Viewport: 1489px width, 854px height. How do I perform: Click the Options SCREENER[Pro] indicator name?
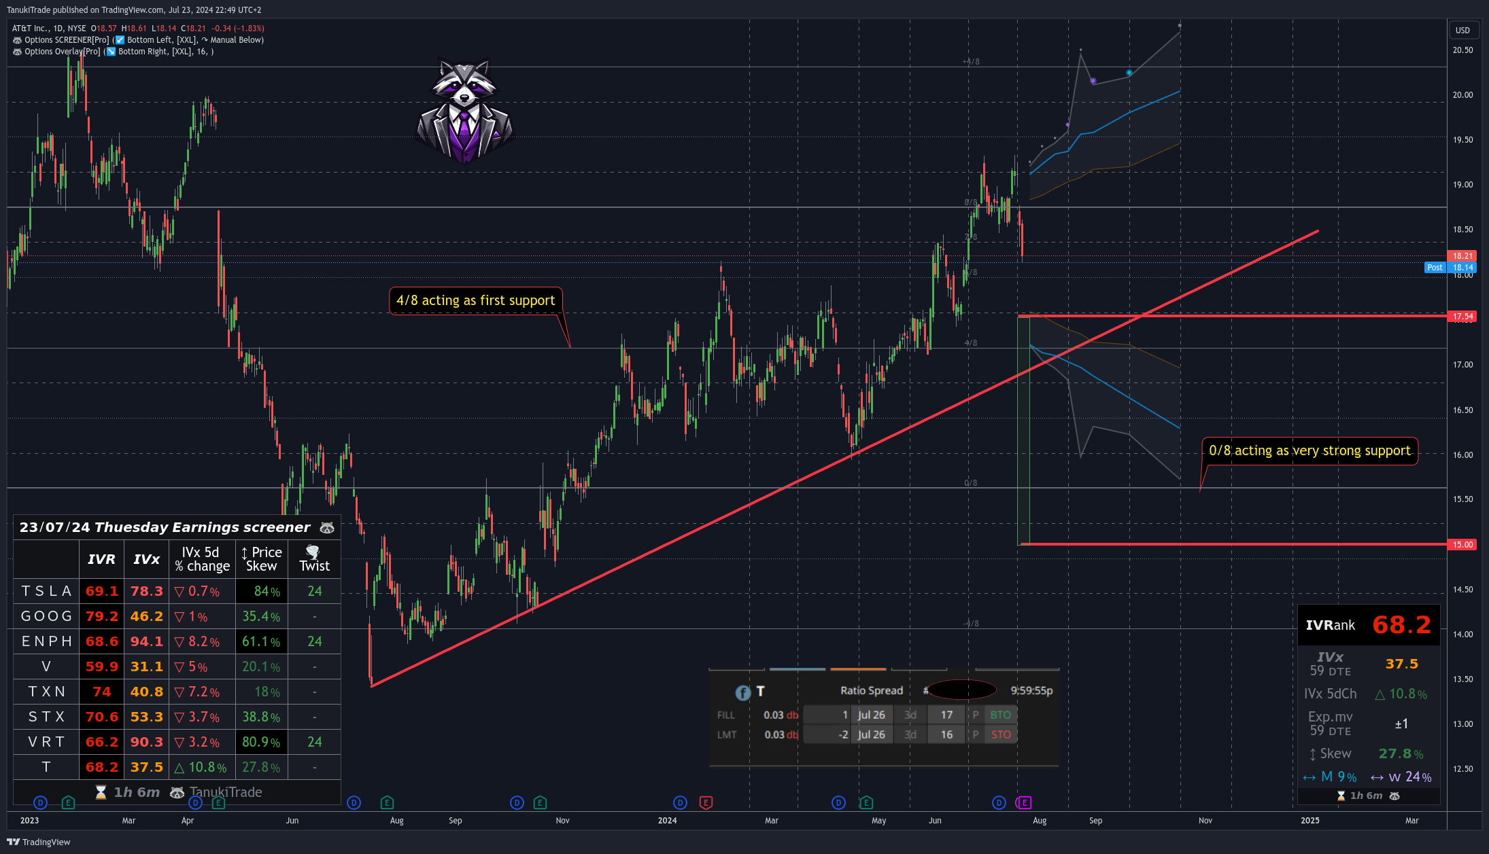[x=67, y=40]
